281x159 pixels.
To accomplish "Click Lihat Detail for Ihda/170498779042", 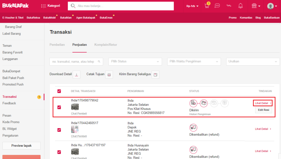I will 263,103.
